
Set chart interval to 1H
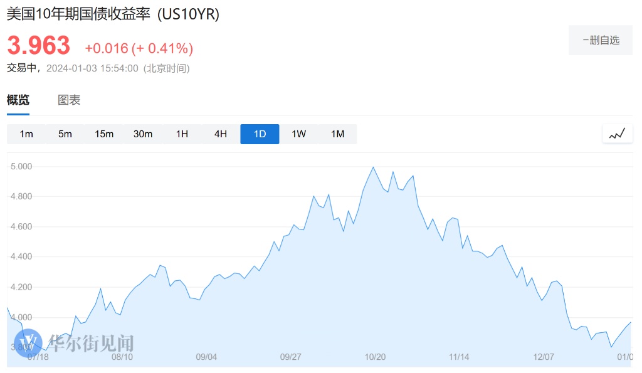coord(182,134)
